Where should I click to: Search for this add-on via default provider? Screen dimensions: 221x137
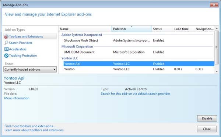coord(135,94)
